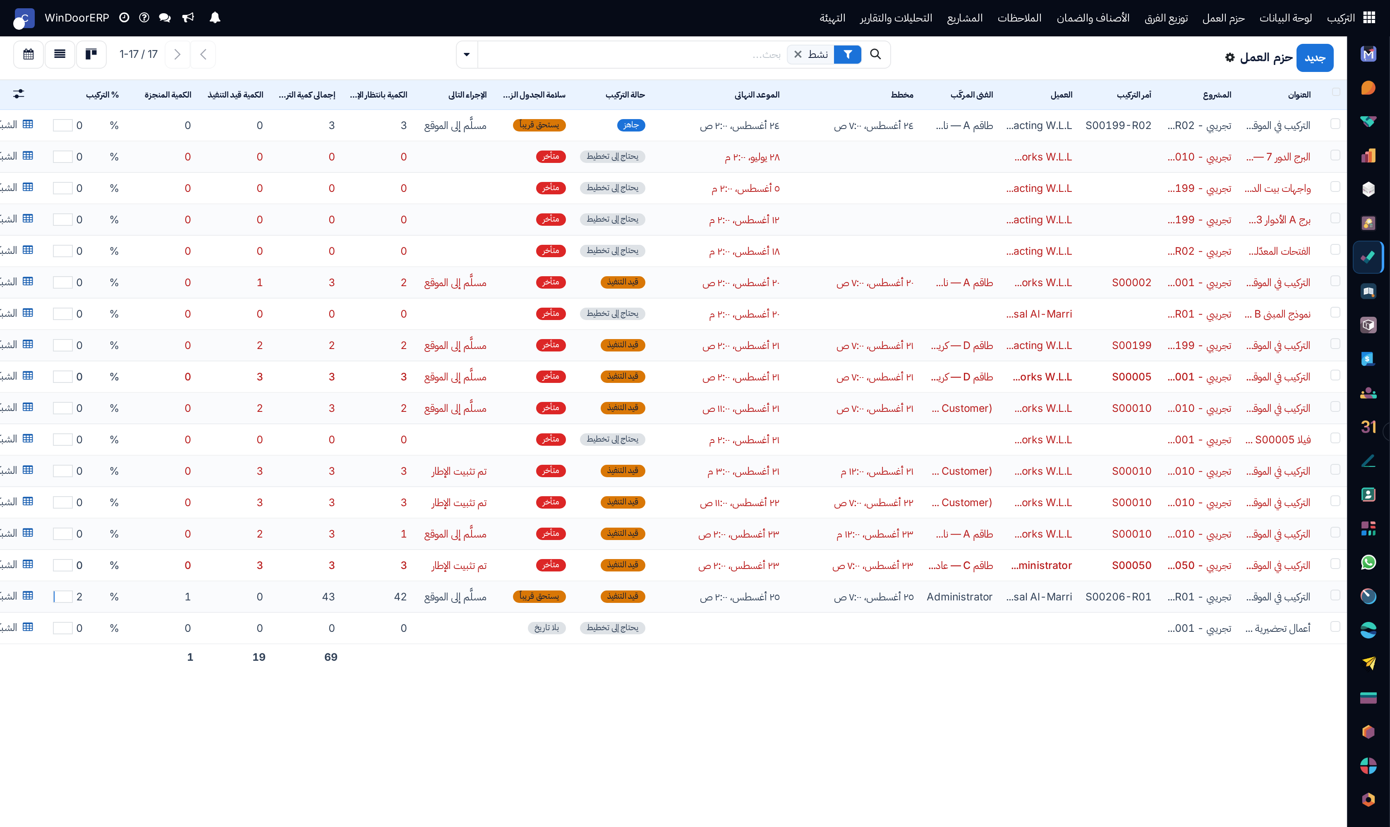
Task: Click the بلا تاريخ badge
Action: click(x=546, y=628)
